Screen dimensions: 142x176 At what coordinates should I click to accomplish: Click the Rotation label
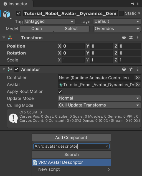16,53
